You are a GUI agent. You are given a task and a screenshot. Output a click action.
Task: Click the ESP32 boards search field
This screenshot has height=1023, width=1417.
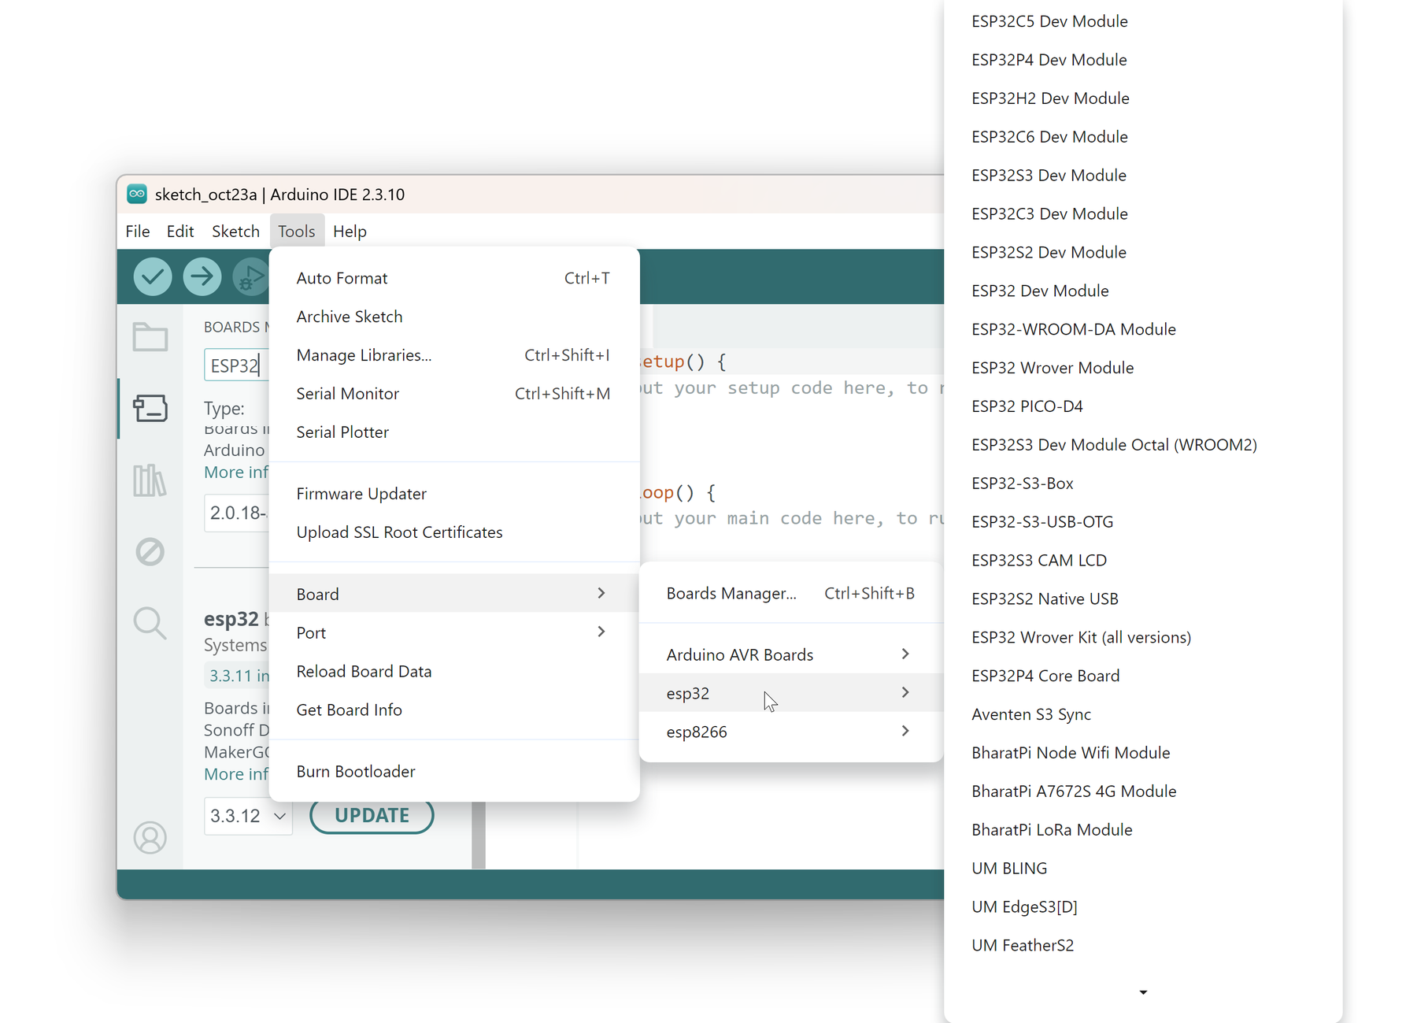coord(236,365)
